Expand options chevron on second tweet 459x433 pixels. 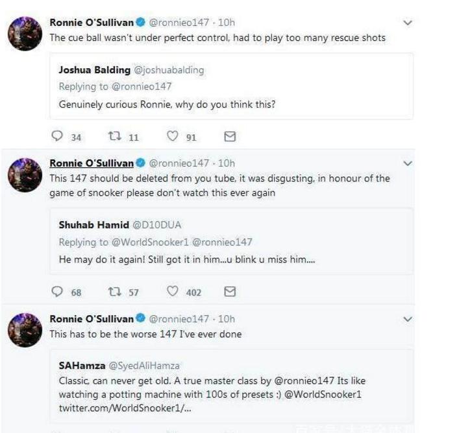pos(408,163)
